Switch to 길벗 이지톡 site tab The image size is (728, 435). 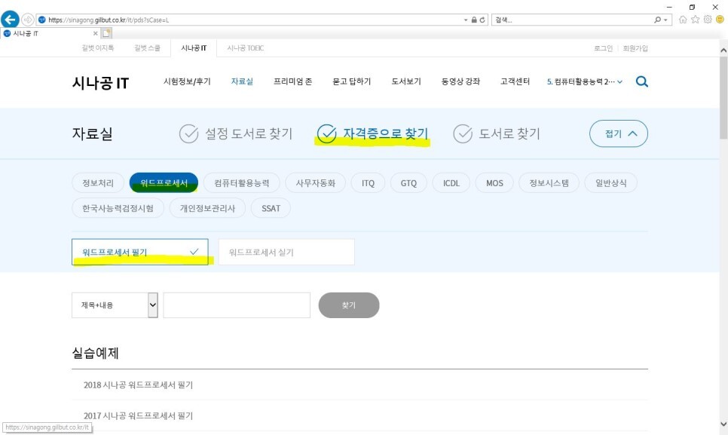(97, 48)
